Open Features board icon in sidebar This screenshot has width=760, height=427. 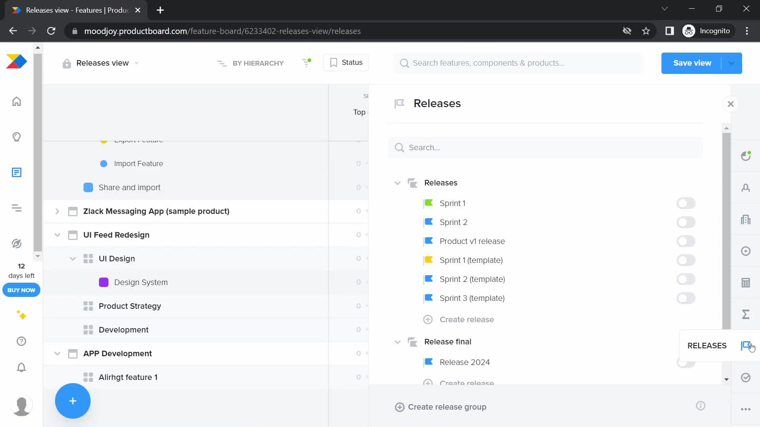17,172
